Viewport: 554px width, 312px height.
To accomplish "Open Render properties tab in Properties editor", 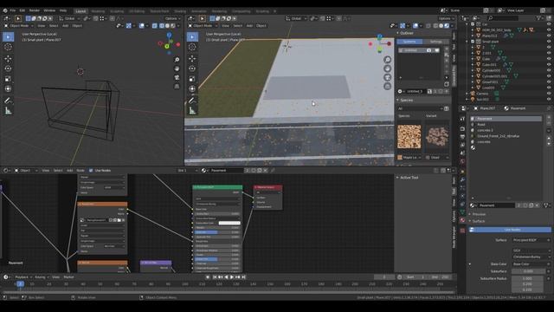I will [x=462, y=129].
